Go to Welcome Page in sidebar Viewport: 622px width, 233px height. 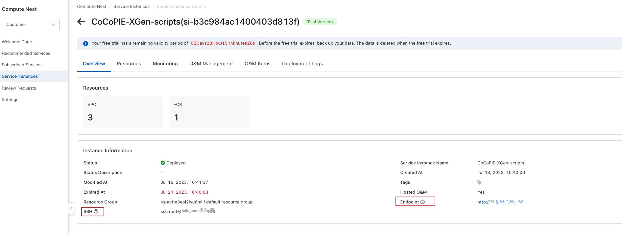[x=17, y=42]
